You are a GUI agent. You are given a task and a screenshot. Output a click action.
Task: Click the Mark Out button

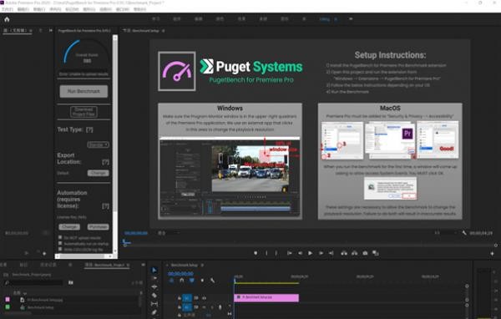276,253
